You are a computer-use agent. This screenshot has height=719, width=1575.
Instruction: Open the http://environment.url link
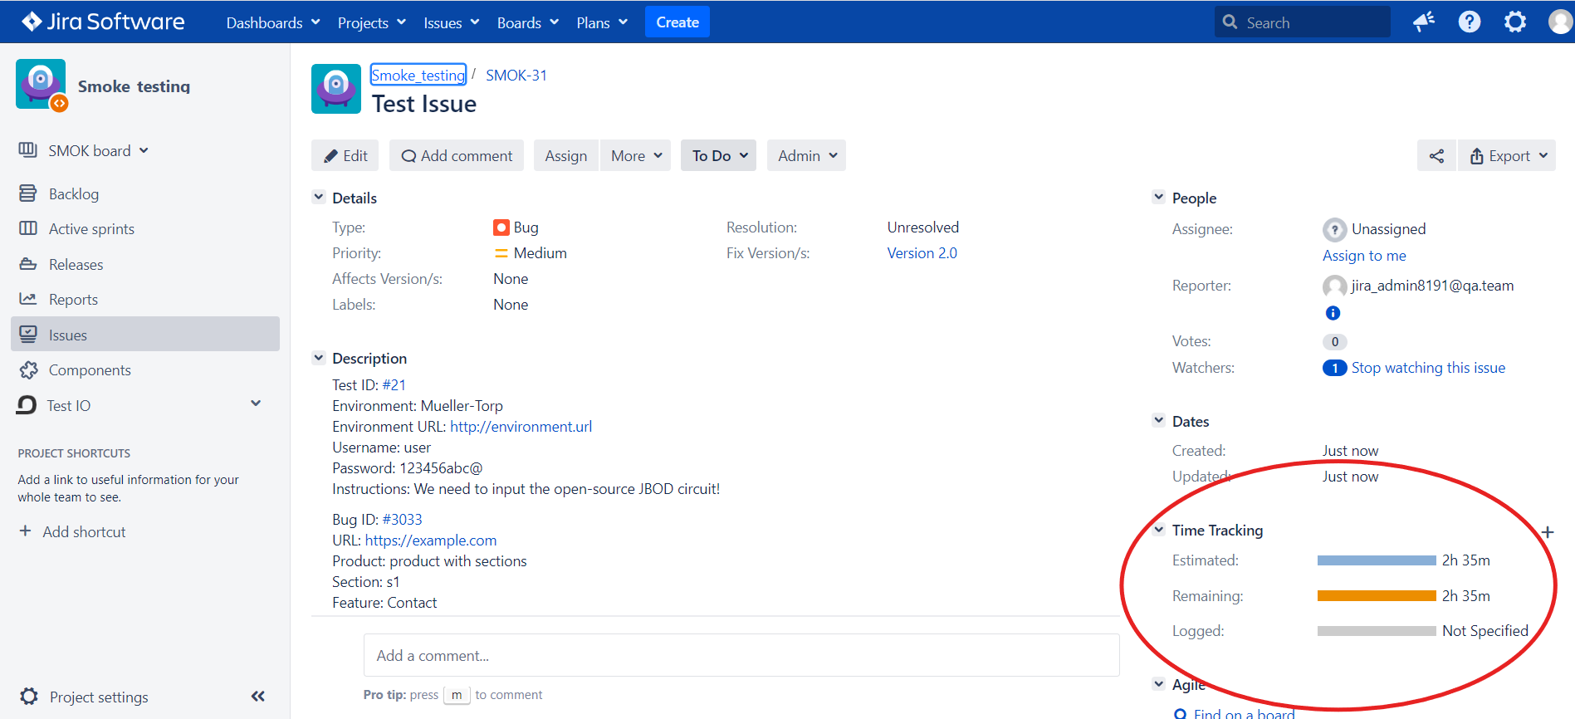[521, 427]
